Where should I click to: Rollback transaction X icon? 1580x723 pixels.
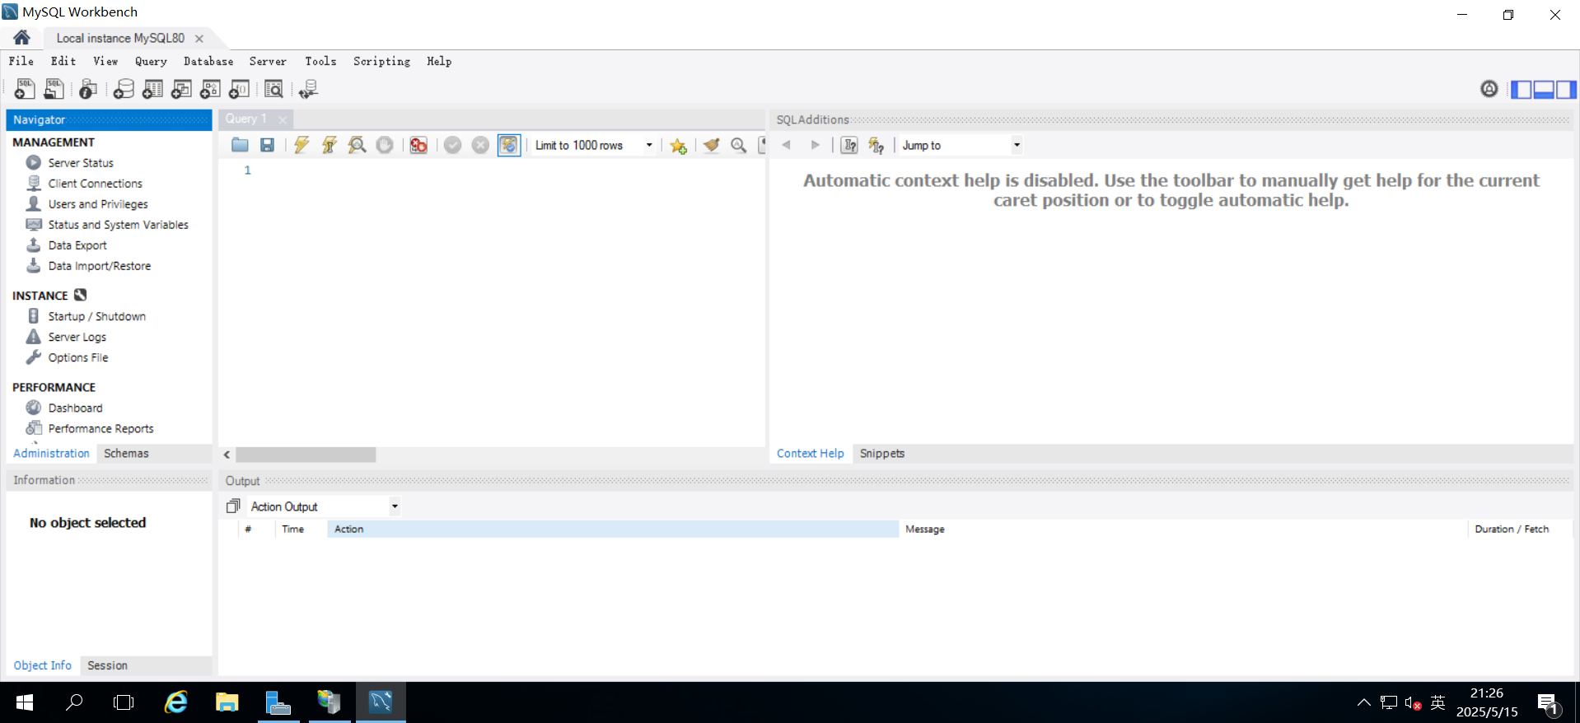coord(480,145)
